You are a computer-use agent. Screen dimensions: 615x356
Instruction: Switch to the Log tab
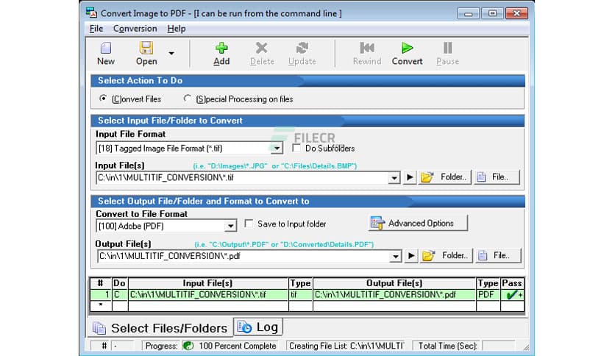(x=258, y=327)
